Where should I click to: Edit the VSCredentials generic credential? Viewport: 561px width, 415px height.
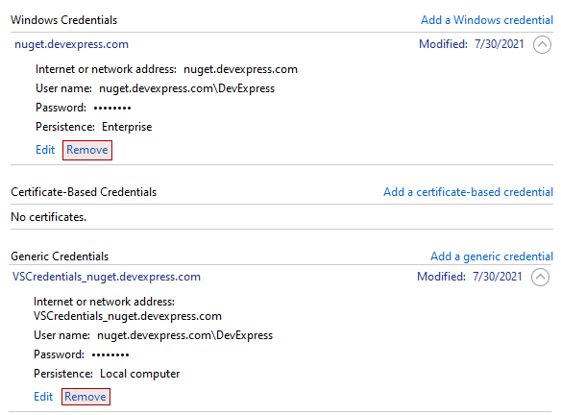tap(43, 397)
